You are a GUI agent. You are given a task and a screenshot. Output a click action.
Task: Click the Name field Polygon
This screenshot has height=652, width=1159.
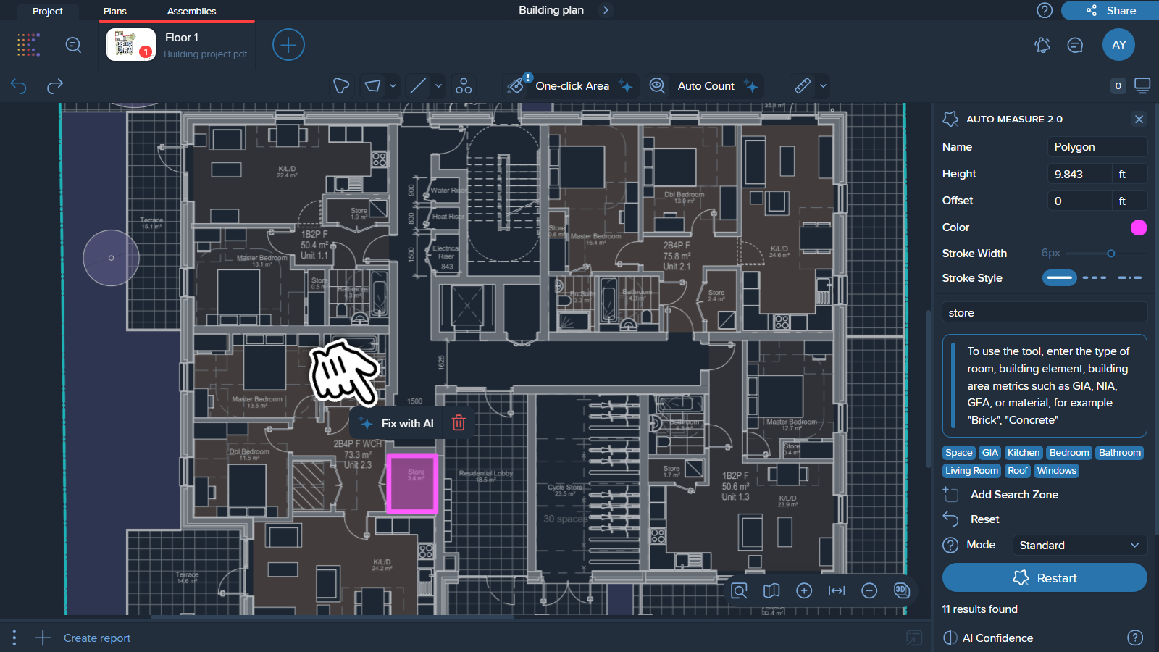[1097, 147]
